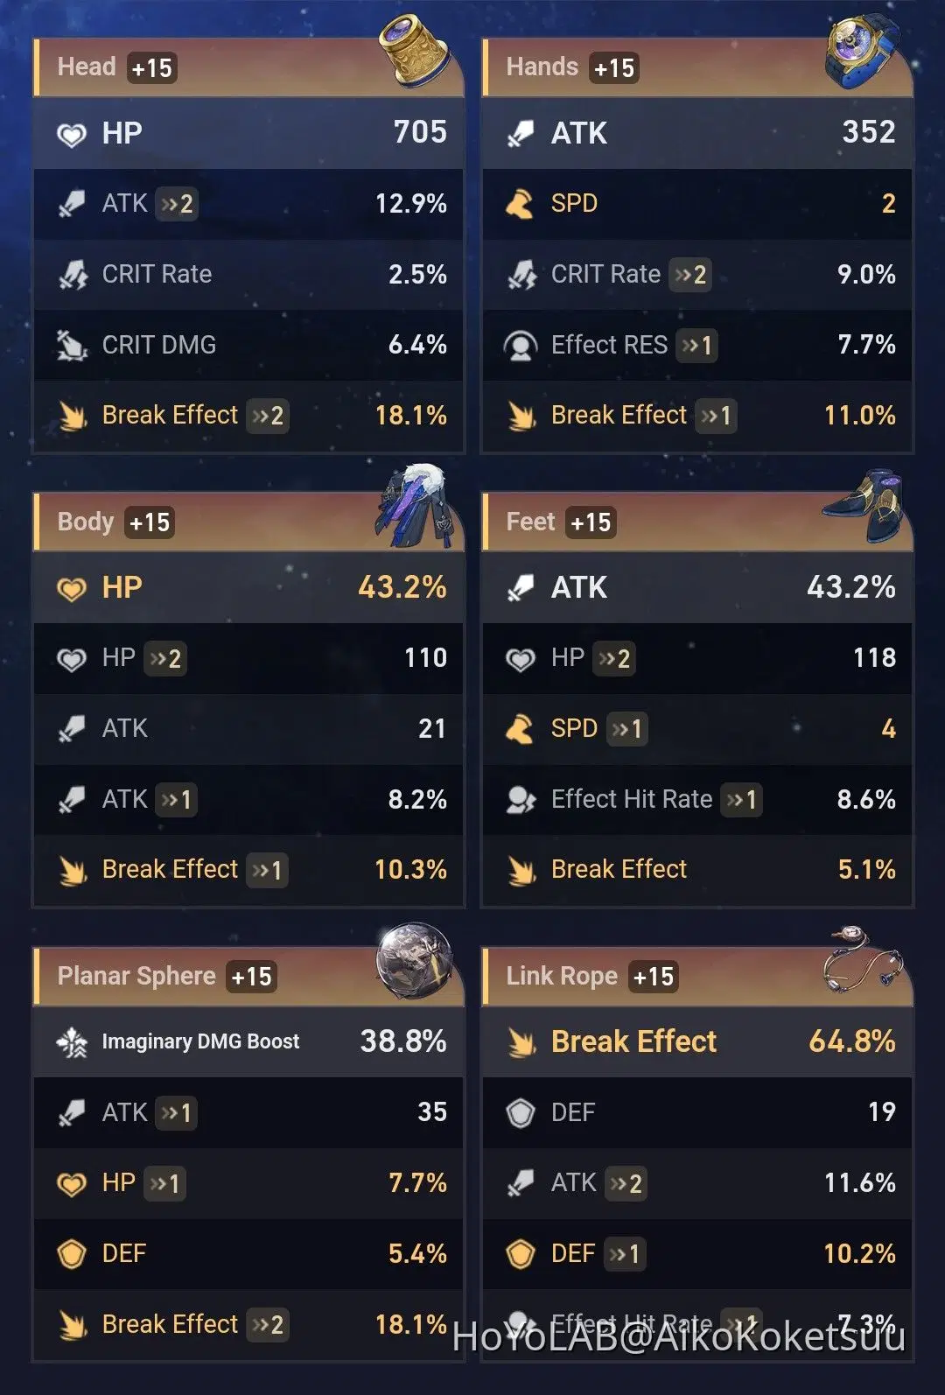Select the highlighted Break Effect 64.8% main stat row
Viewport: 945px width, 1395px height.
(696, 1041)
